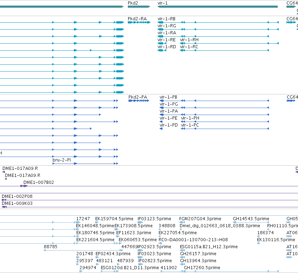Screen dimensions: 298x273
Task: Click the IP02823.5prime EST label
Action: click(x=155, y=261)
